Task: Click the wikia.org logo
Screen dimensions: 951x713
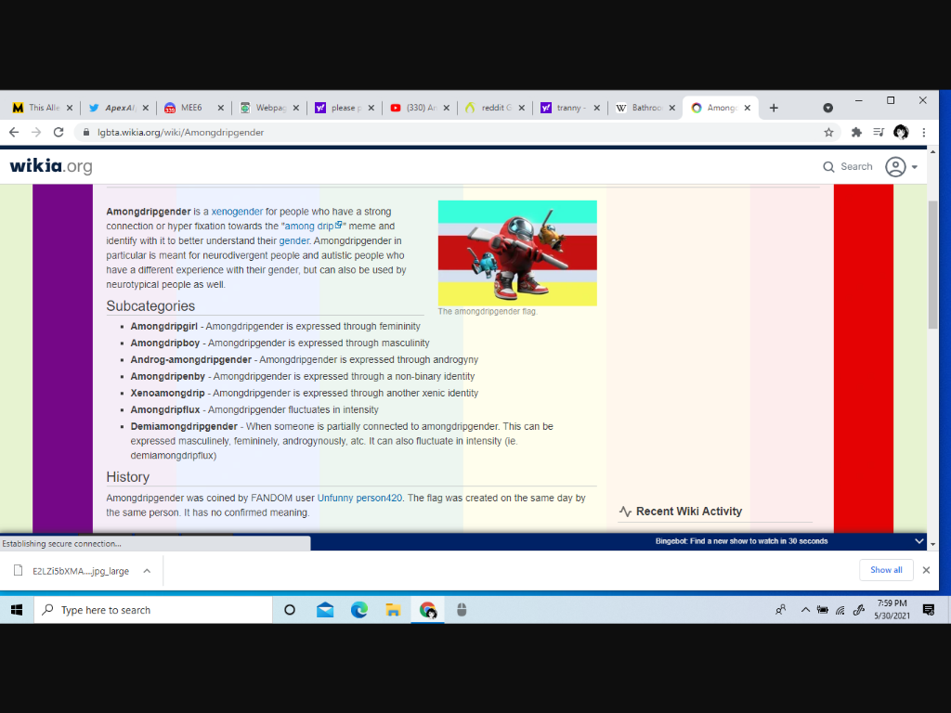Action: pyautogui.click(x=51, y=166)
